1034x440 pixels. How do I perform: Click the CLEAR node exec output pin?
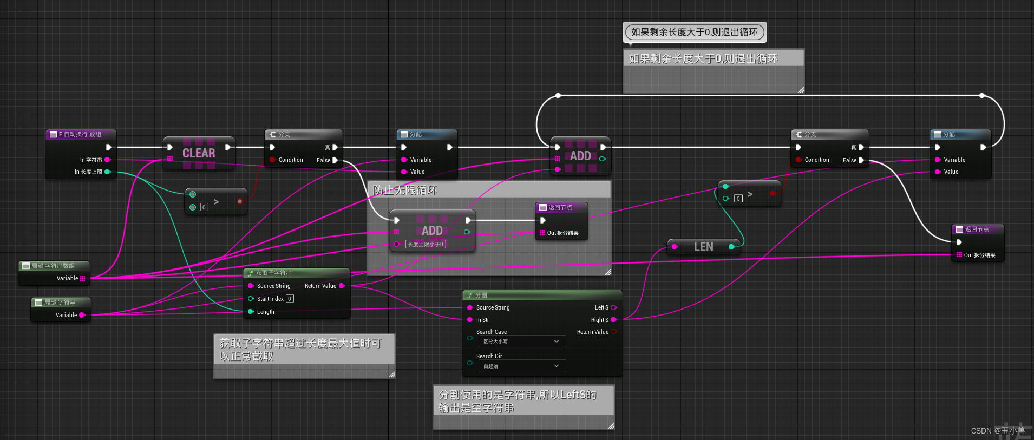click(x=228, y=147)
